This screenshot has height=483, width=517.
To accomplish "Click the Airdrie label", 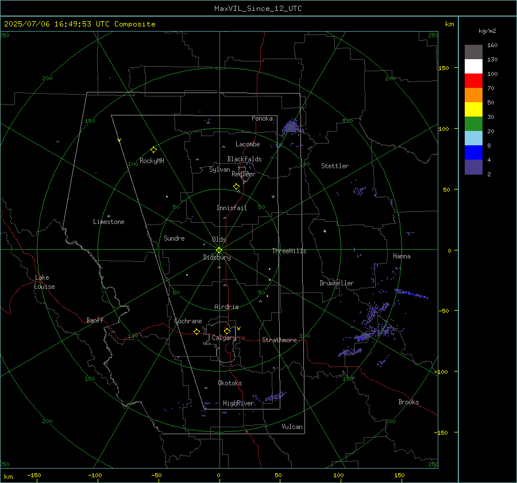I will pos(226,307).
